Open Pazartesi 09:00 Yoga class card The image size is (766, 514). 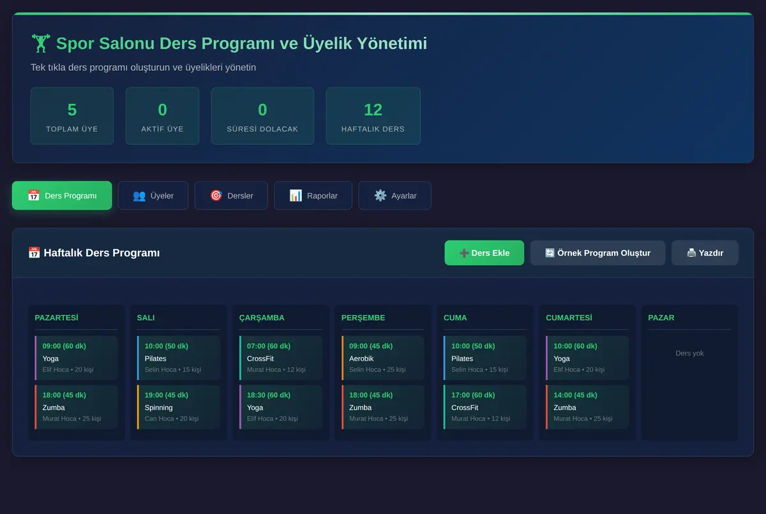click(x=76, y=358)
